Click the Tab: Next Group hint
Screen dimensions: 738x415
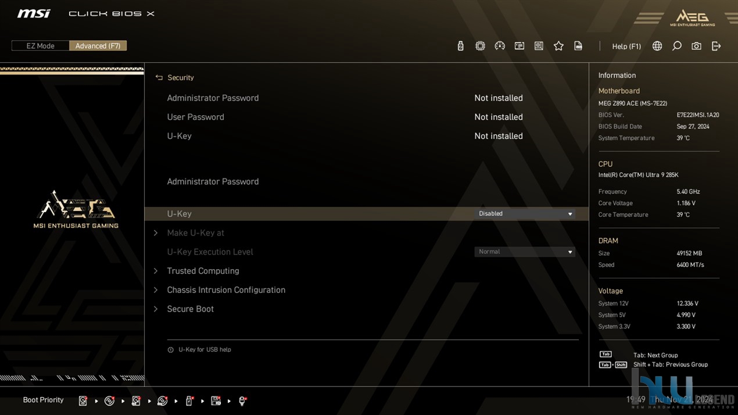[655, 355]
